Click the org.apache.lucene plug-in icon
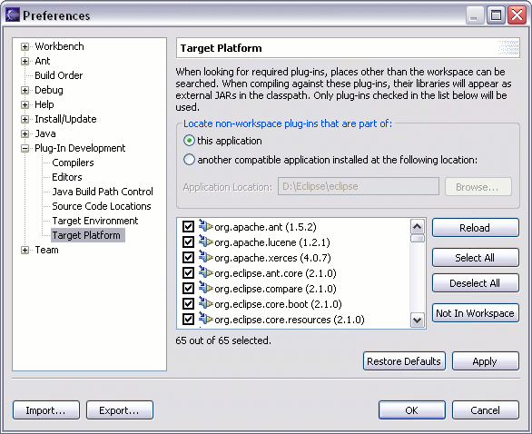The height and width of the screenshot is (434, 532). [205, 242]
